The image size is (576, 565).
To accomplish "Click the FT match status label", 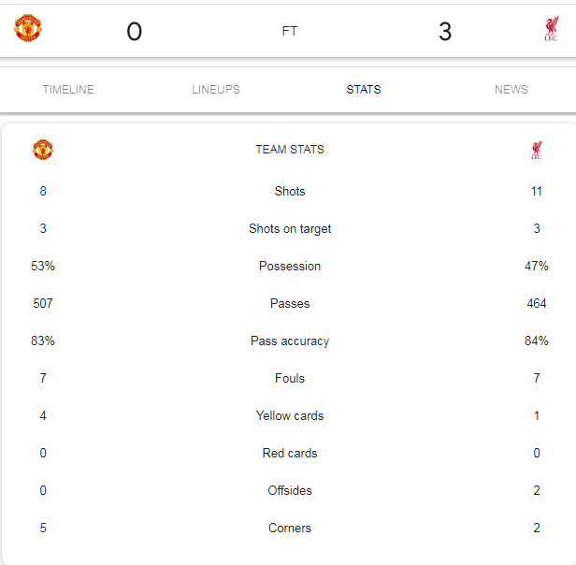I will click(x=290, y=31).
